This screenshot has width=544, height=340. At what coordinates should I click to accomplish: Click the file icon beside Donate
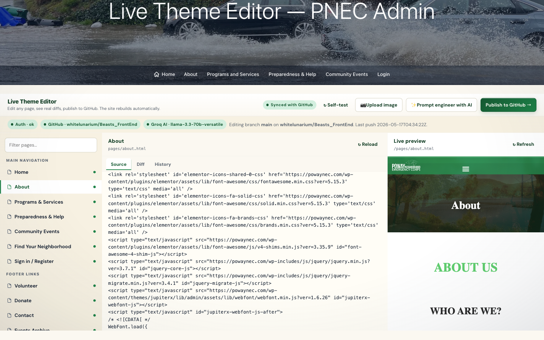pos(9,301)
